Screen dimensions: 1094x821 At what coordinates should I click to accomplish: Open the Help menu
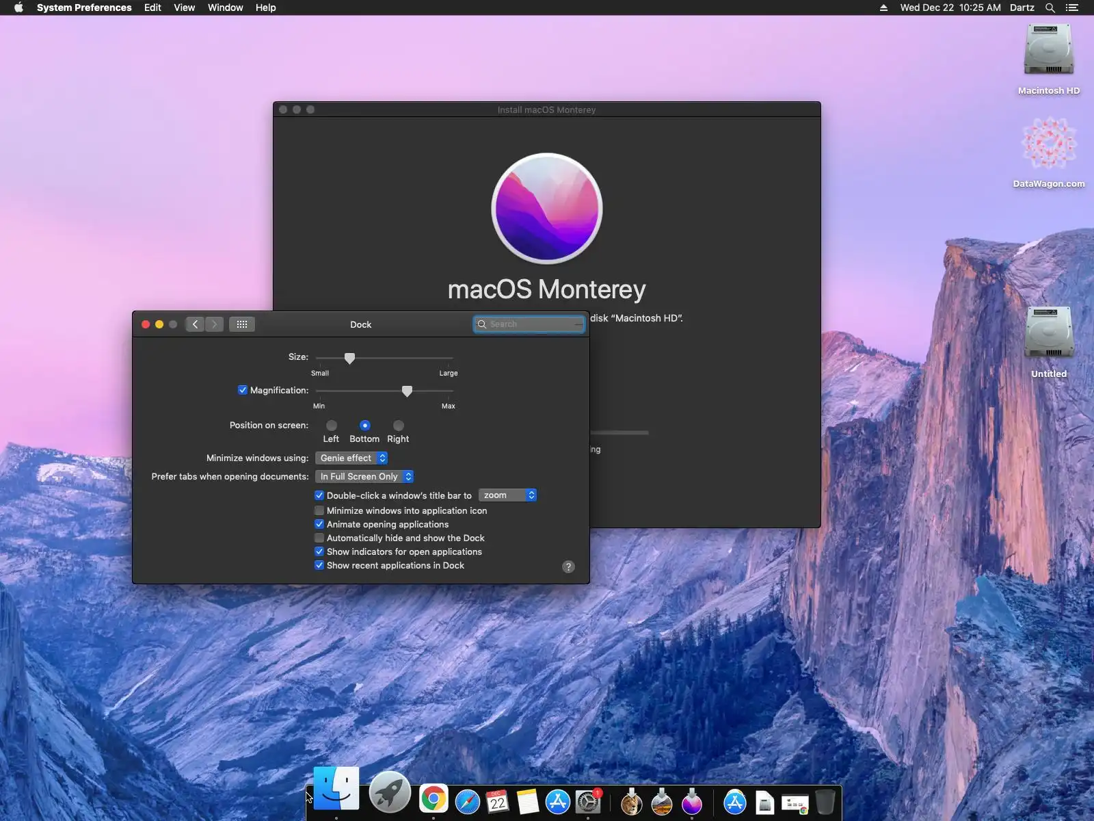coord(266,8)
